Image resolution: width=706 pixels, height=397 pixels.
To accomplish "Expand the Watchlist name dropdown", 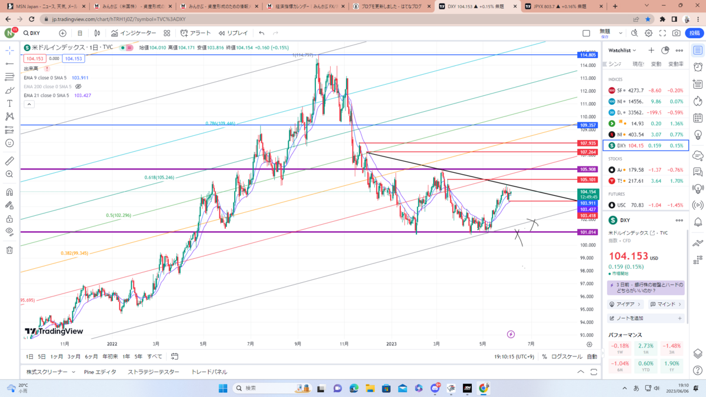I will [622, 51].
